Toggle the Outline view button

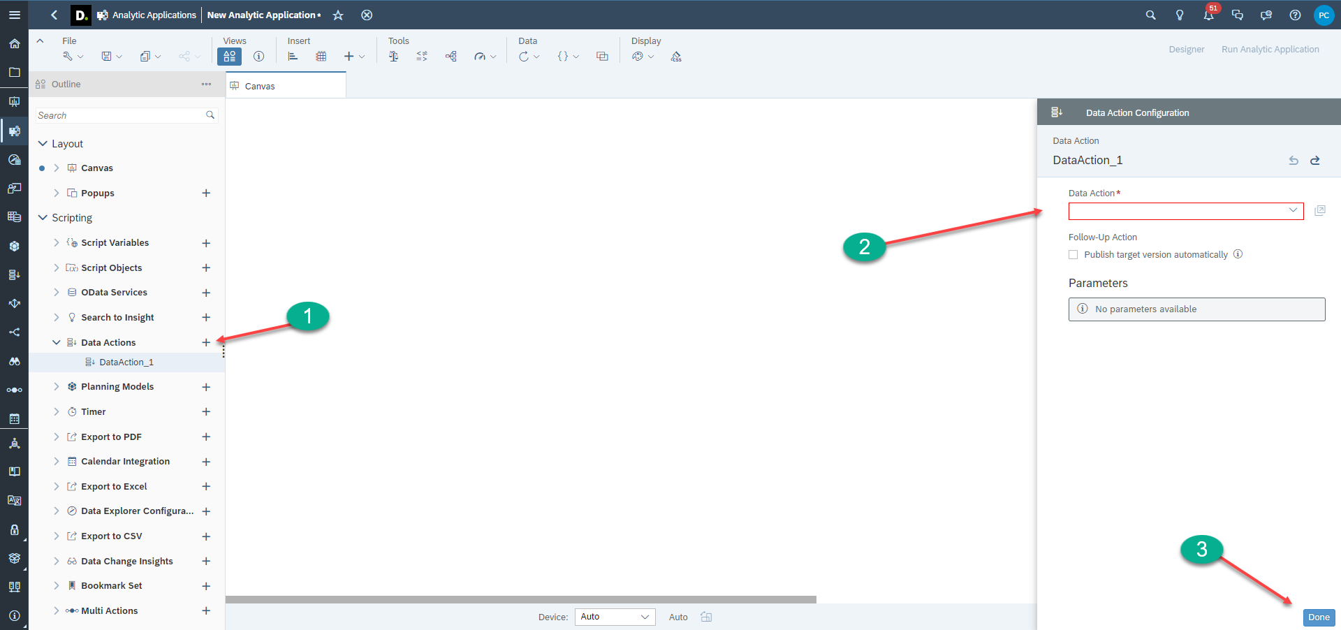[229, 57]
